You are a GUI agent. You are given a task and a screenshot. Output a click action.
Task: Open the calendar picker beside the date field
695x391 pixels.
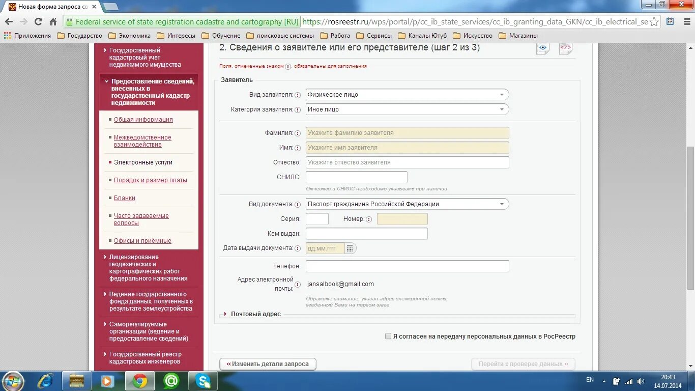(350, 248)
